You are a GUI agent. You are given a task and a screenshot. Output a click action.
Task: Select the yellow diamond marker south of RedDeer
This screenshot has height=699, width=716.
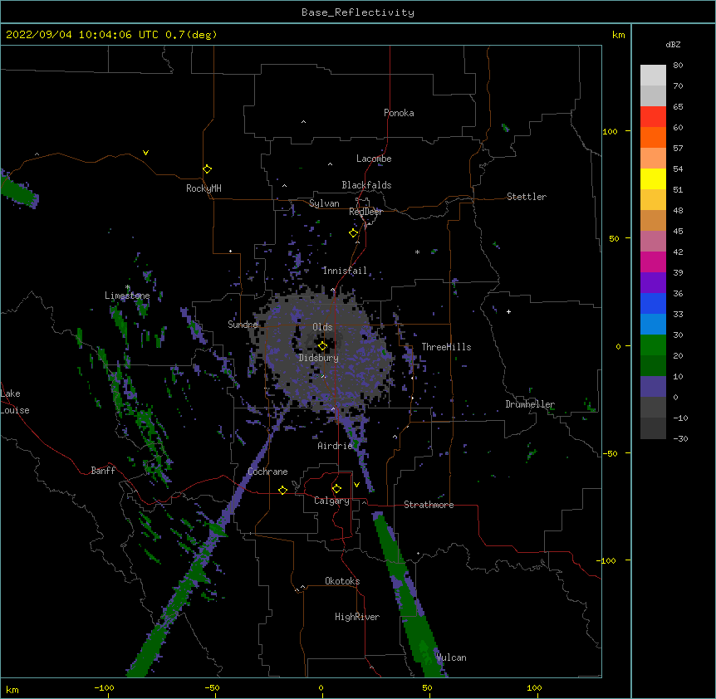click(x=353, y=233)
